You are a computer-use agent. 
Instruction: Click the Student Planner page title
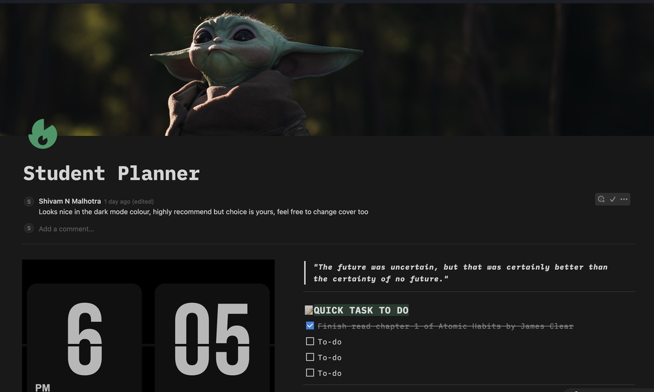[111, 174]
